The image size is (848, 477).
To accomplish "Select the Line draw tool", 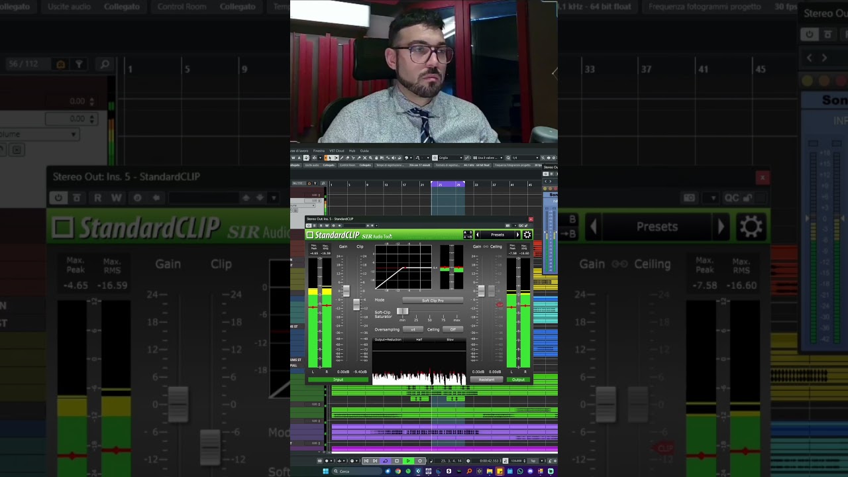I will tap(388, 158).
